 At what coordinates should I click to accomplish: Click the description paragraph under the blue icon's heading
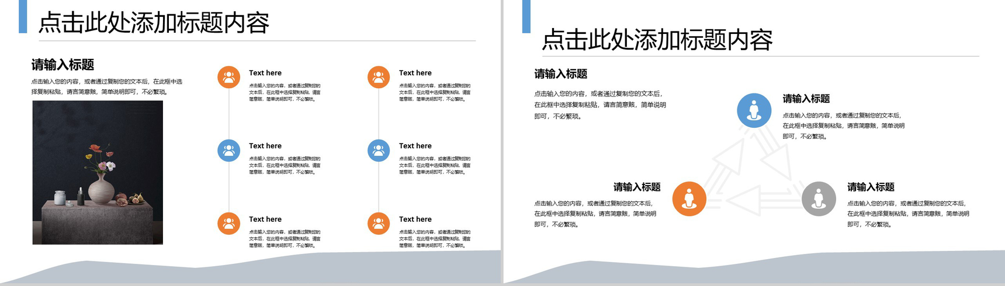pos(844,125)
